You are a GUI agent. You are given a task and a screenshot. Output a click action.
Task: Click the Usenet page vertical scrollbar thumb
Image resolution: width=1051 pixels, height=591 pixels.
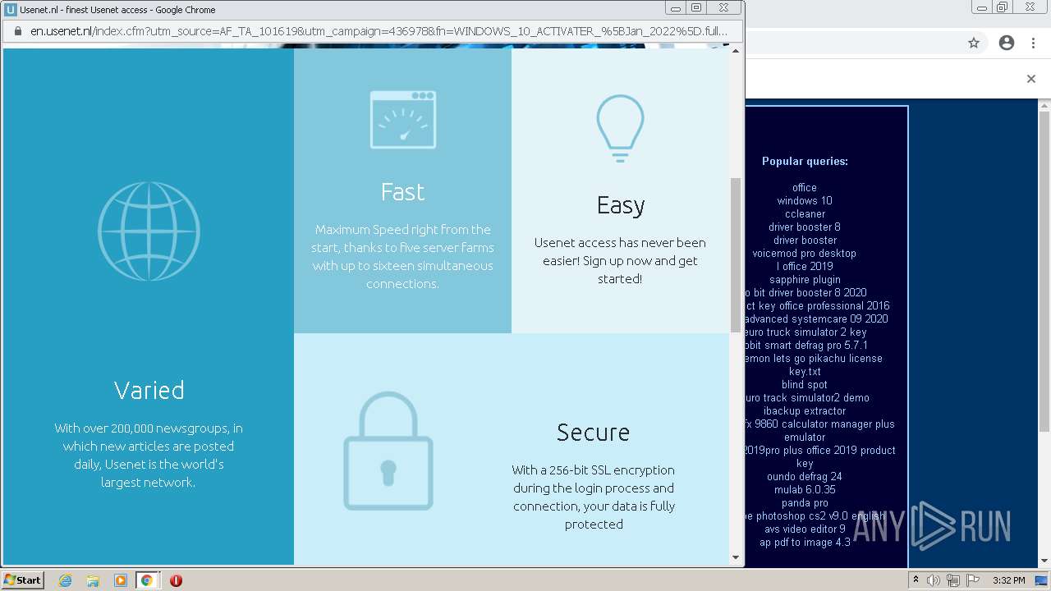[x=736, y=254]
